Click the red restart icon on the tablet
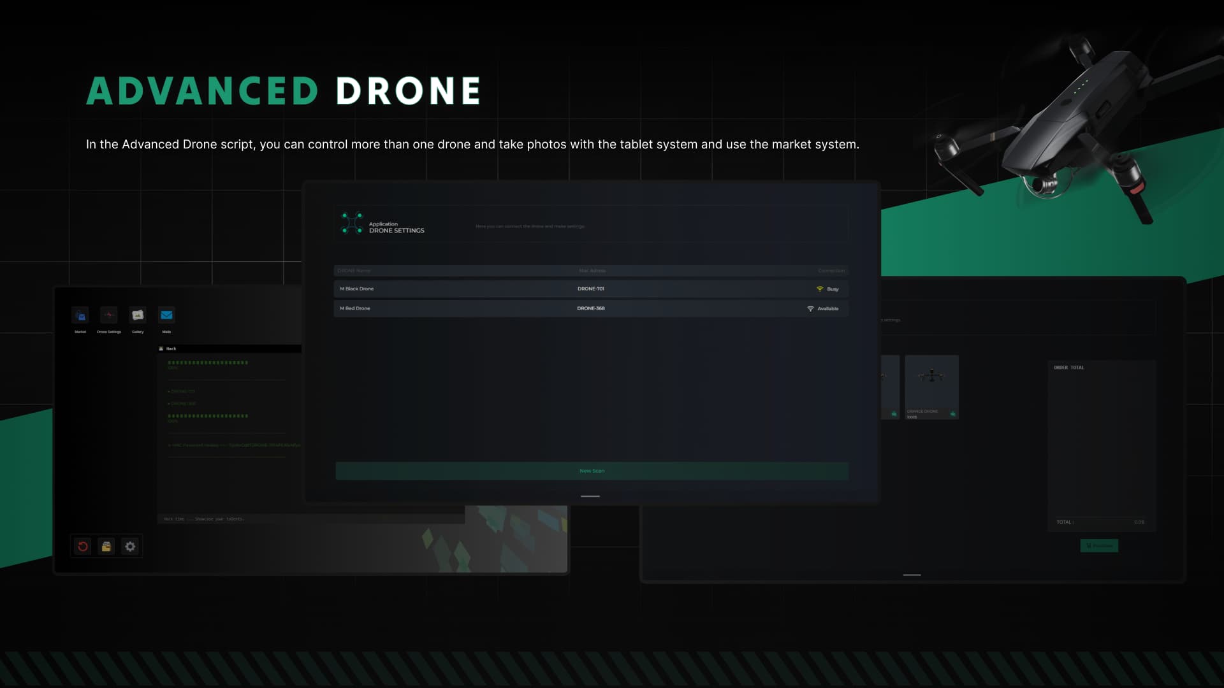 point(82,546)
